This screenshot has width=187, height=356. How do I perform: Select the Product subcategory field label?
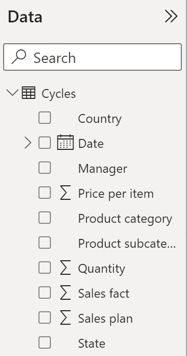coord(127,244)
